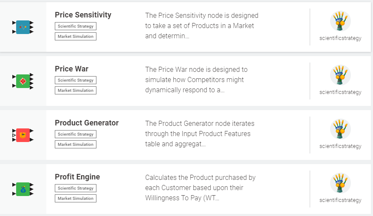Click the scientificstrategy author name in the Profit Engine row
The image size is (373, 216).
tap(340, 200)
